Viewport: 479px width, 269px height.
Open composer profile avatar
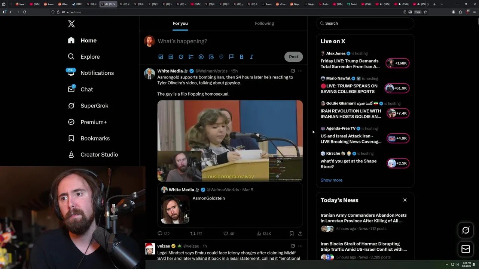pyautogui.click(x=149, y=41)
